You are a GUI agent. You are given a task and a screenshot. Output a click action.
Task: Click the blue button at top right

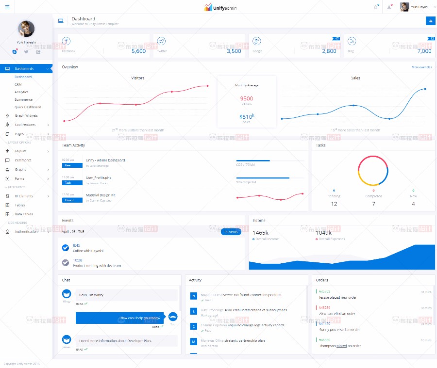pyautogui.click(x=431, y=21)
